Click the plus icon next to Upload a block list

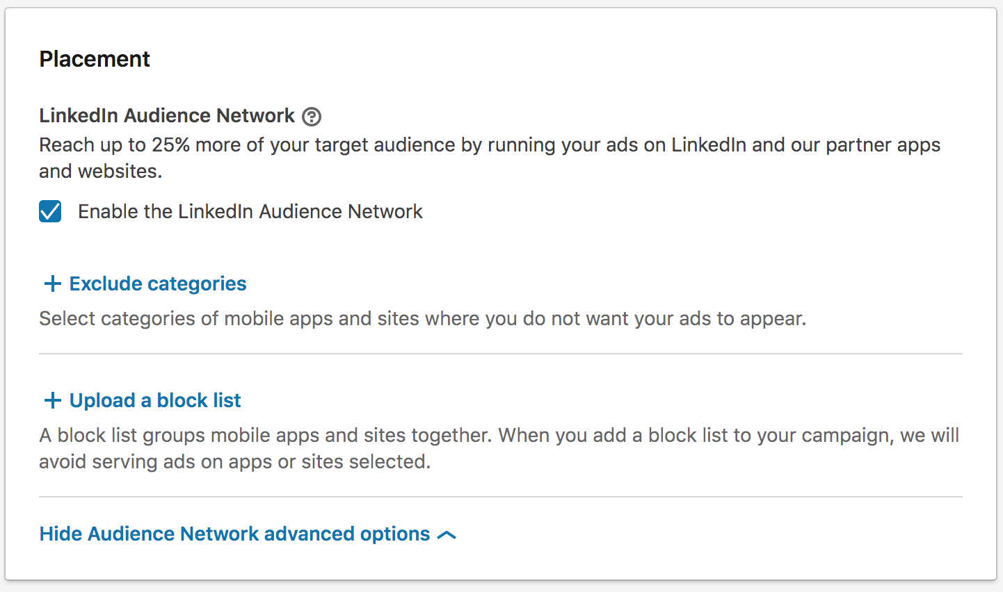(52, 400)
